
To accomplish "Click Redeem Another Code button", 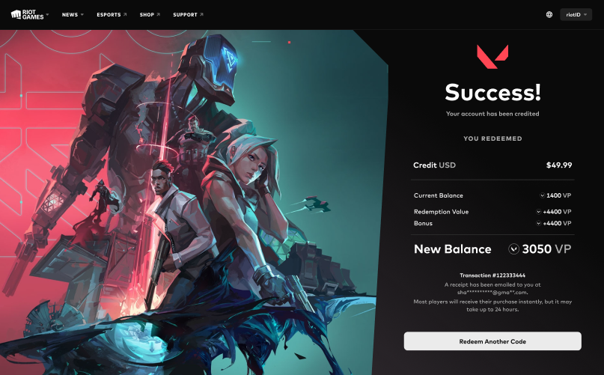I will point(492,341).
